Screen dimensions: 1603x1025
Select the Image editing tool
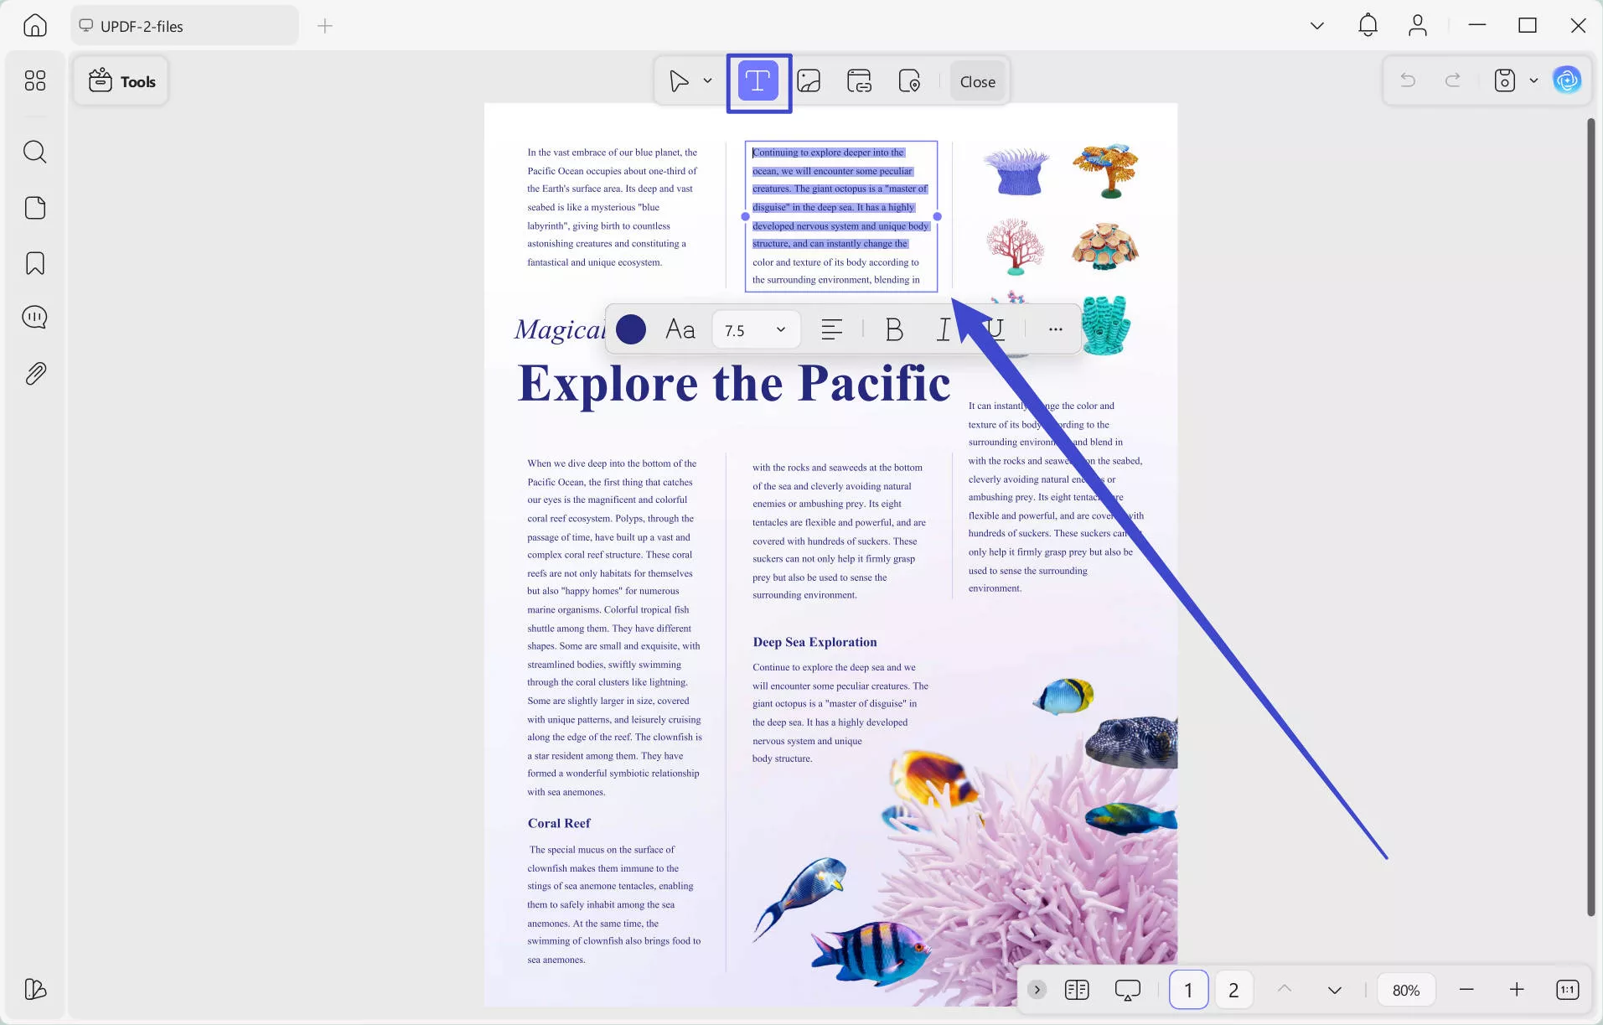pyautogui.click(x=808, y=80)
